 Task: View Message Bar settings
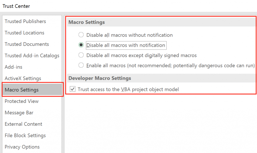19,113
